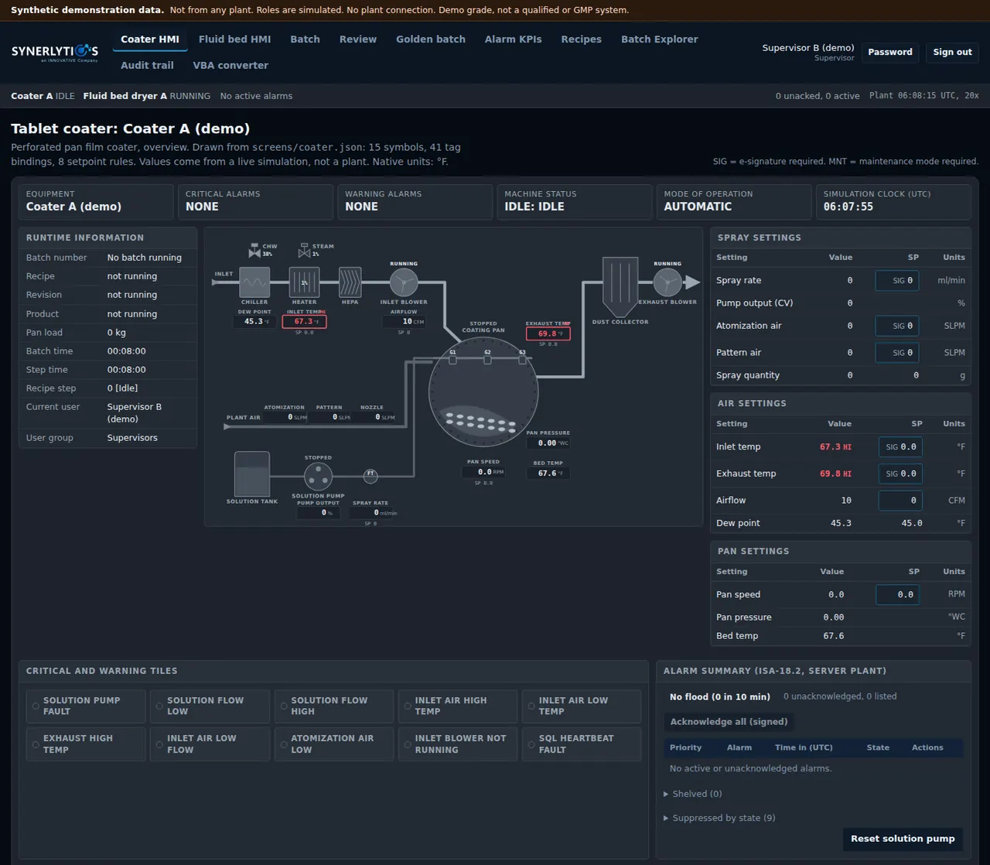
Task: Select the Solution Tank symbol
Action: tap(252, 474)
